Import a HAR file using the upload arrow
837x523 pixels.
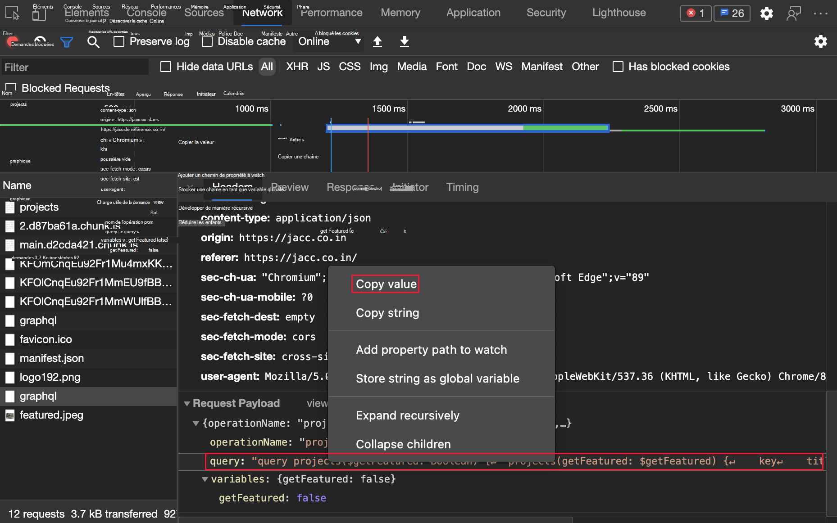[378, 41]
